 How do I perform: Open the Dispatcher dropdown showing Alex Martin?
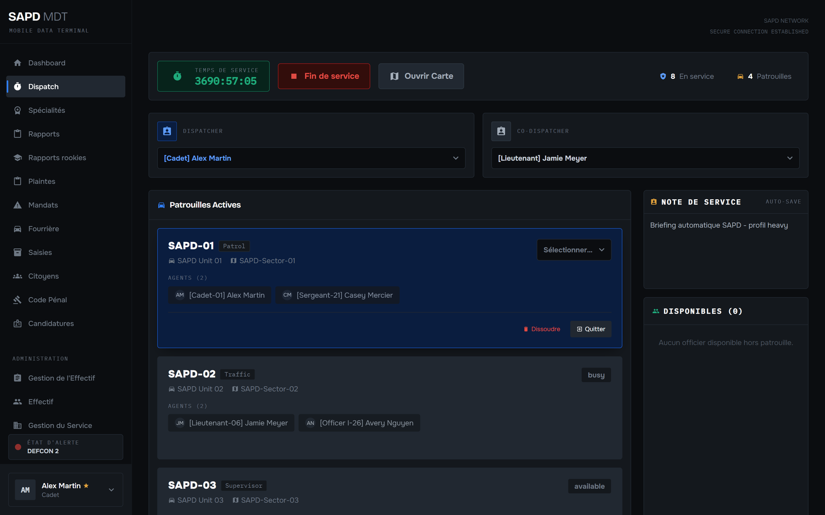(311, 158)
